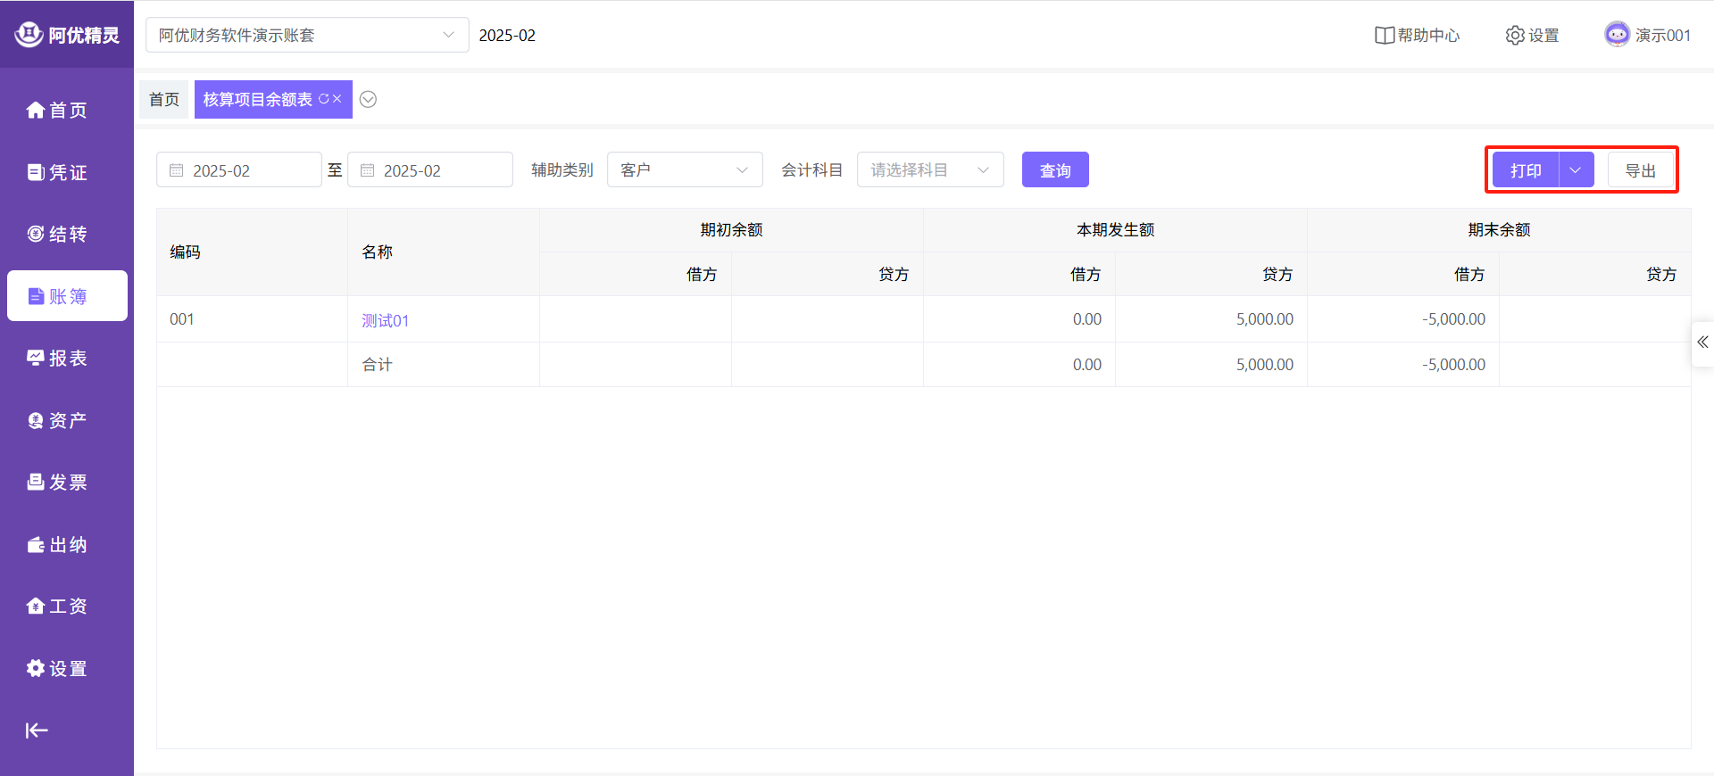Click the 查询 query button
The width and height of the screenshot is (1714, 776).
click(x=1054, y=169)
